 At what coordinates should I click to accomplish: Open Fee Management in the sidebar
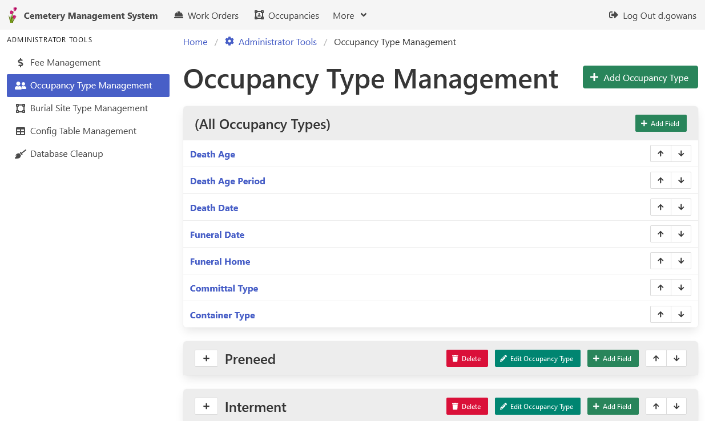click(x=65, y=63)
